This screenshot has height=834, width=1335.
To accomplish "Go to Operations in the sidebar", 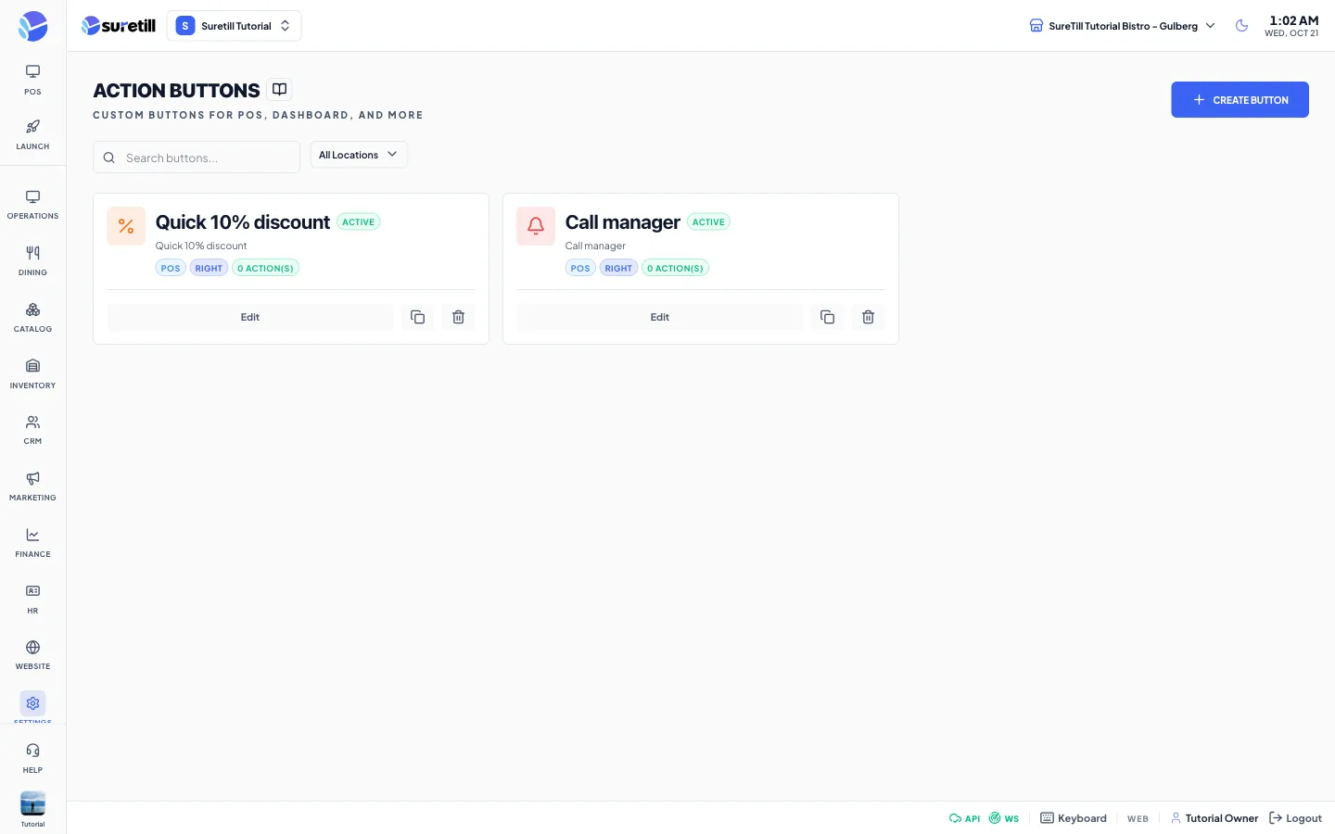I will point(32,205).
